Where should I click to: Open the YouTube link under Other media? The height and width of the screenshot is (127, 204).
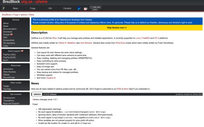(7, 89)
